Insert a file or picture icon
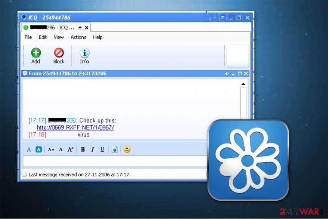328x219 pixels. click(x=114, y=149)
